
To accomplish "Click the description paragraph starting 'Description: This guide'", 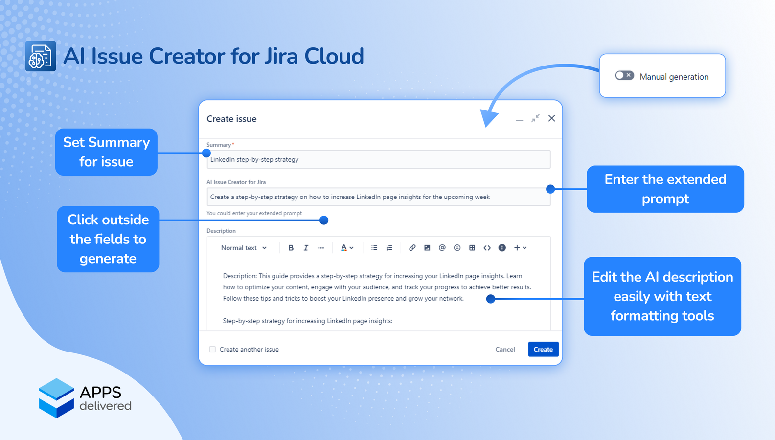I will (377, 287).
